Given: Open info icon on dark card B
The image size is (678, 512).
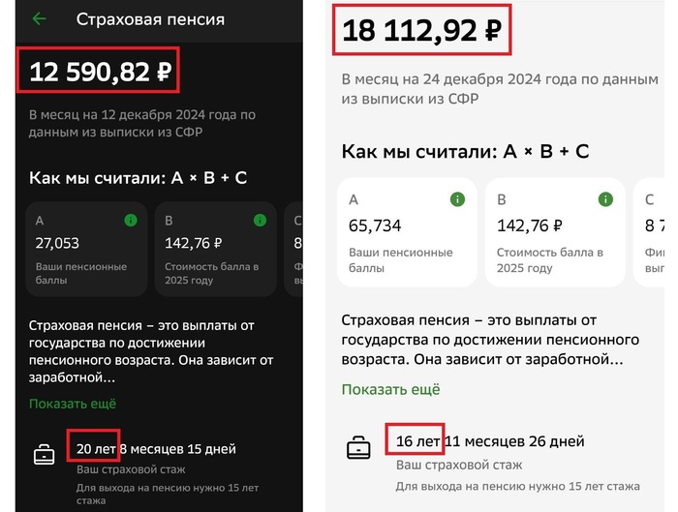Looking at the screenshot, I should click(x=260, y=221).
